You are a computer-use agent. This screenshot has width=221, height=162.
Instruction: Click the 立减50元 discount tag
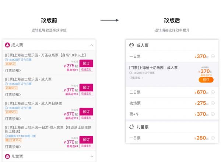pyautogui.click(x=11, y=112)
